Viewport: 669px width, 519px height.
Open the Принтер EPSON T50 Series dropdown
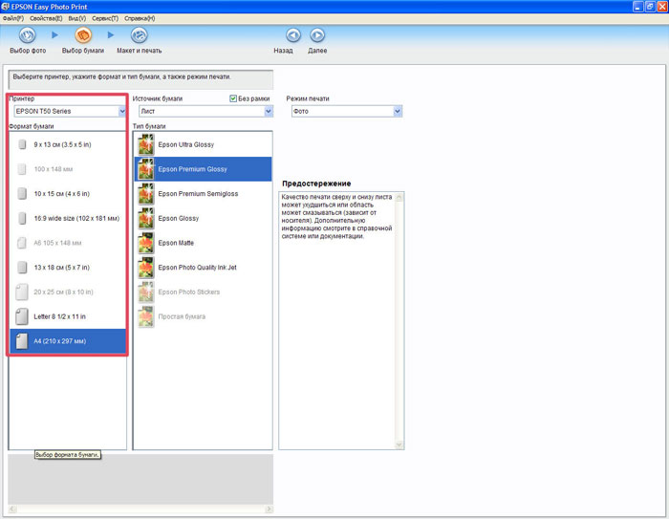[x=70, y=112]
